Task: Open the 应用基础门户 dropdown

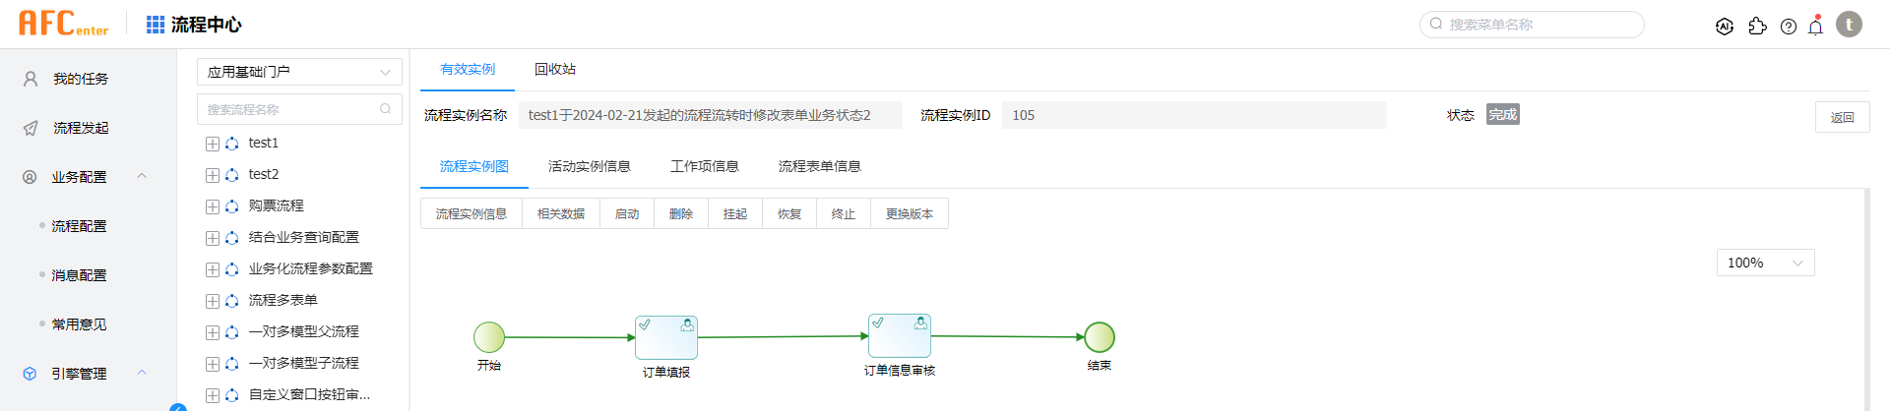Action: point(299,72)
